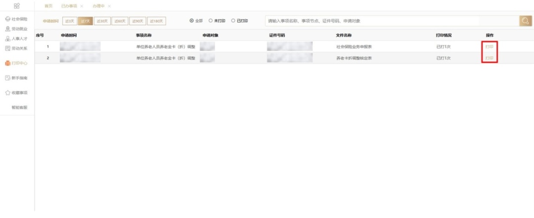Select the 全部 radio option
The height and width of the screenshot is (218, 534).
[196, 21]
